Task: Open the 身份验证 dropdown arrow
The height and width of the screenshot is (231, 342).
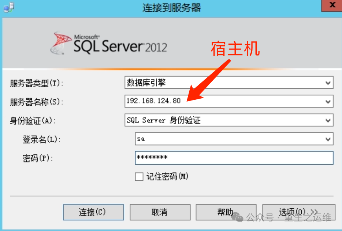Action: click(x=328, y=120)
